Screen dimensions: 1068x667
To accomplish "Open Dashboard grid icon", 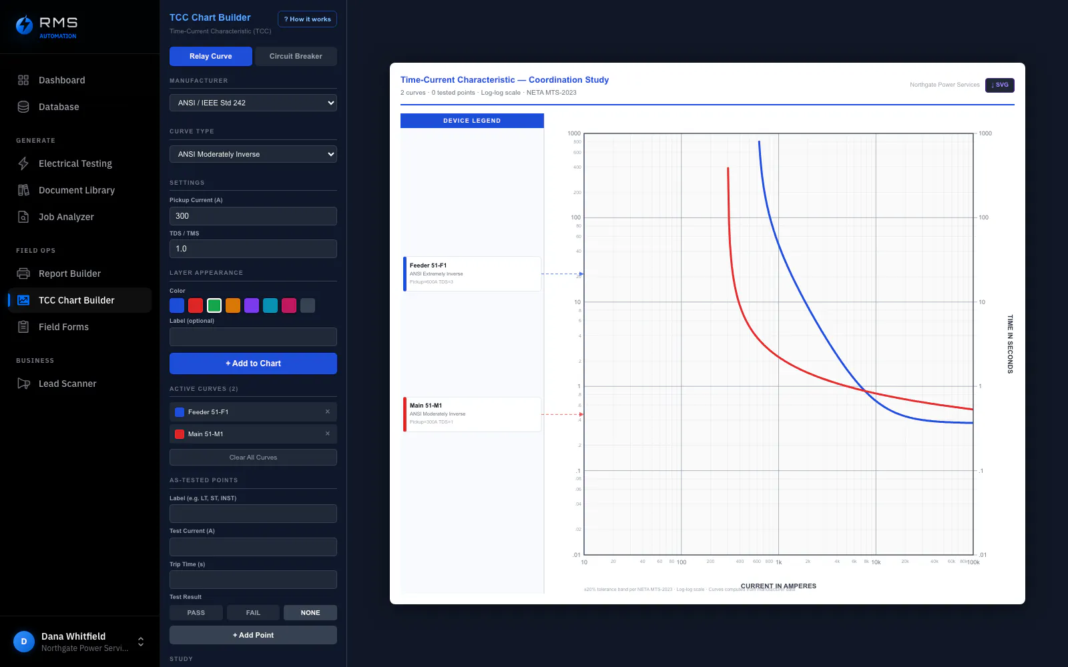I will [23, 80].
